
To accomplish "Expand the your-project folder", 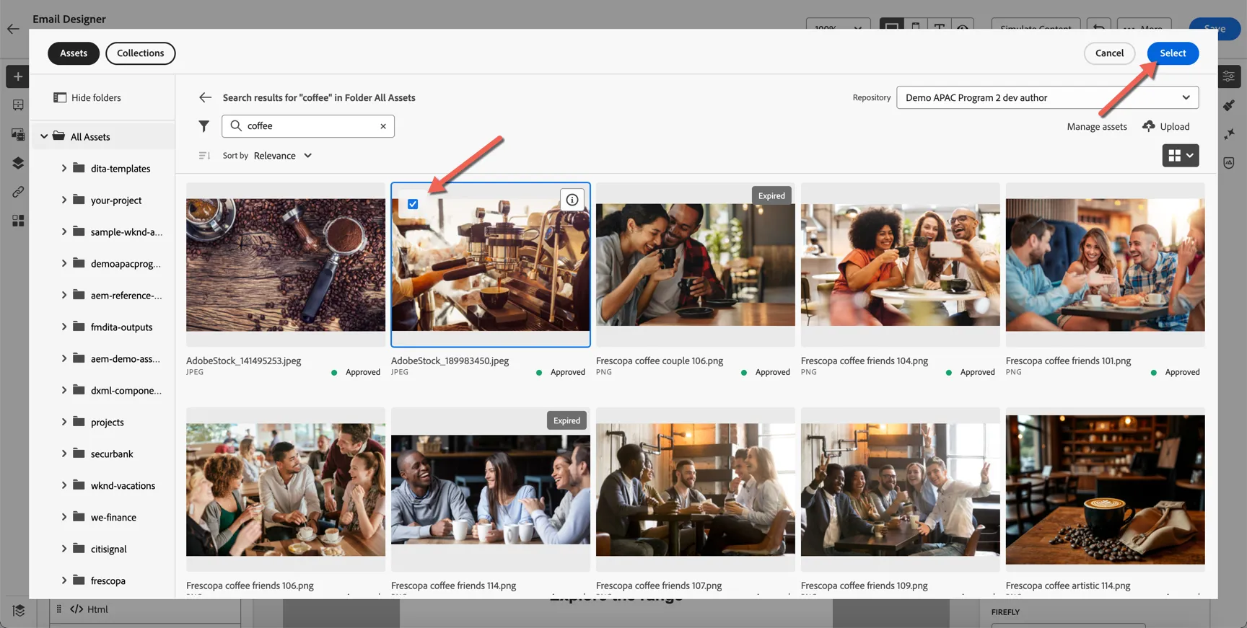I will 64,200.
